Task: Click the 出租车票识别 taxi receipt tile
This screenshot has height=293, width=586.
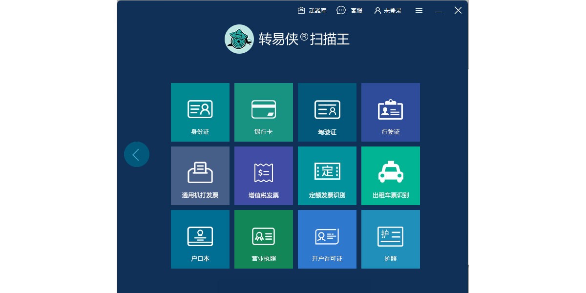Action: tap(390, 176)
